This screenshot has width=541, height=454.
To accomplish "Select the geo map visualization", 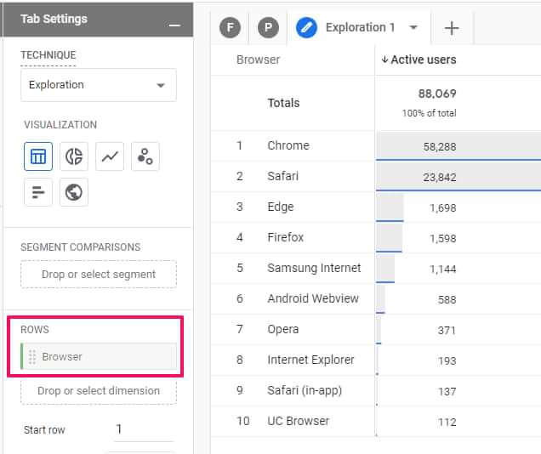I will coord(74,192).
